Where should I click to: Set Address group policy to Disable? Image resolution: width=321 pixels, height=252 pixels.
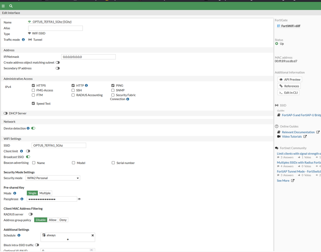tap(41, 220)
